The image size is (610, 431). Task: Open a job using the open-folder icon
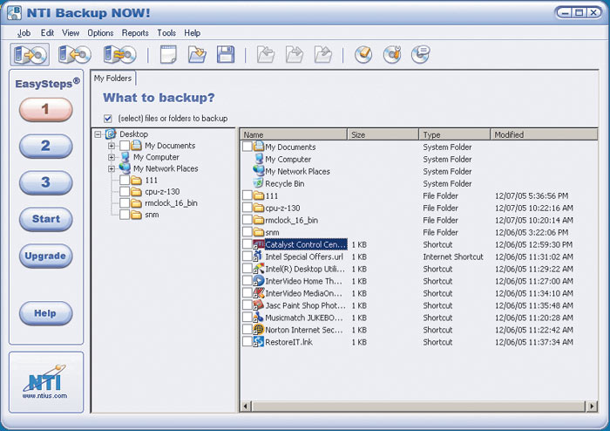197,55
